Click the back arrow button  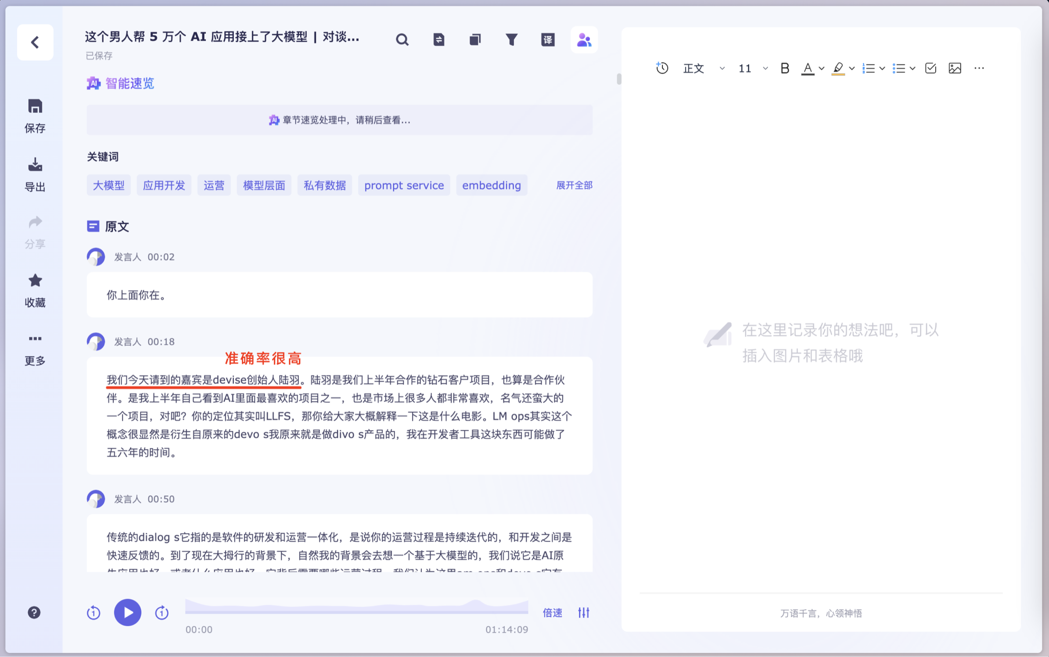(x=35, y=43)
